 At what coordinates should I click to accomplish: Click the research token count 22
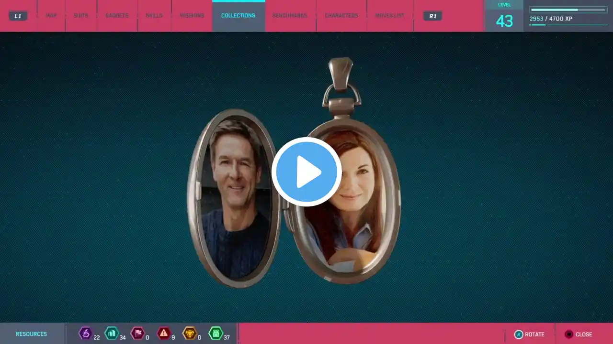97,337
